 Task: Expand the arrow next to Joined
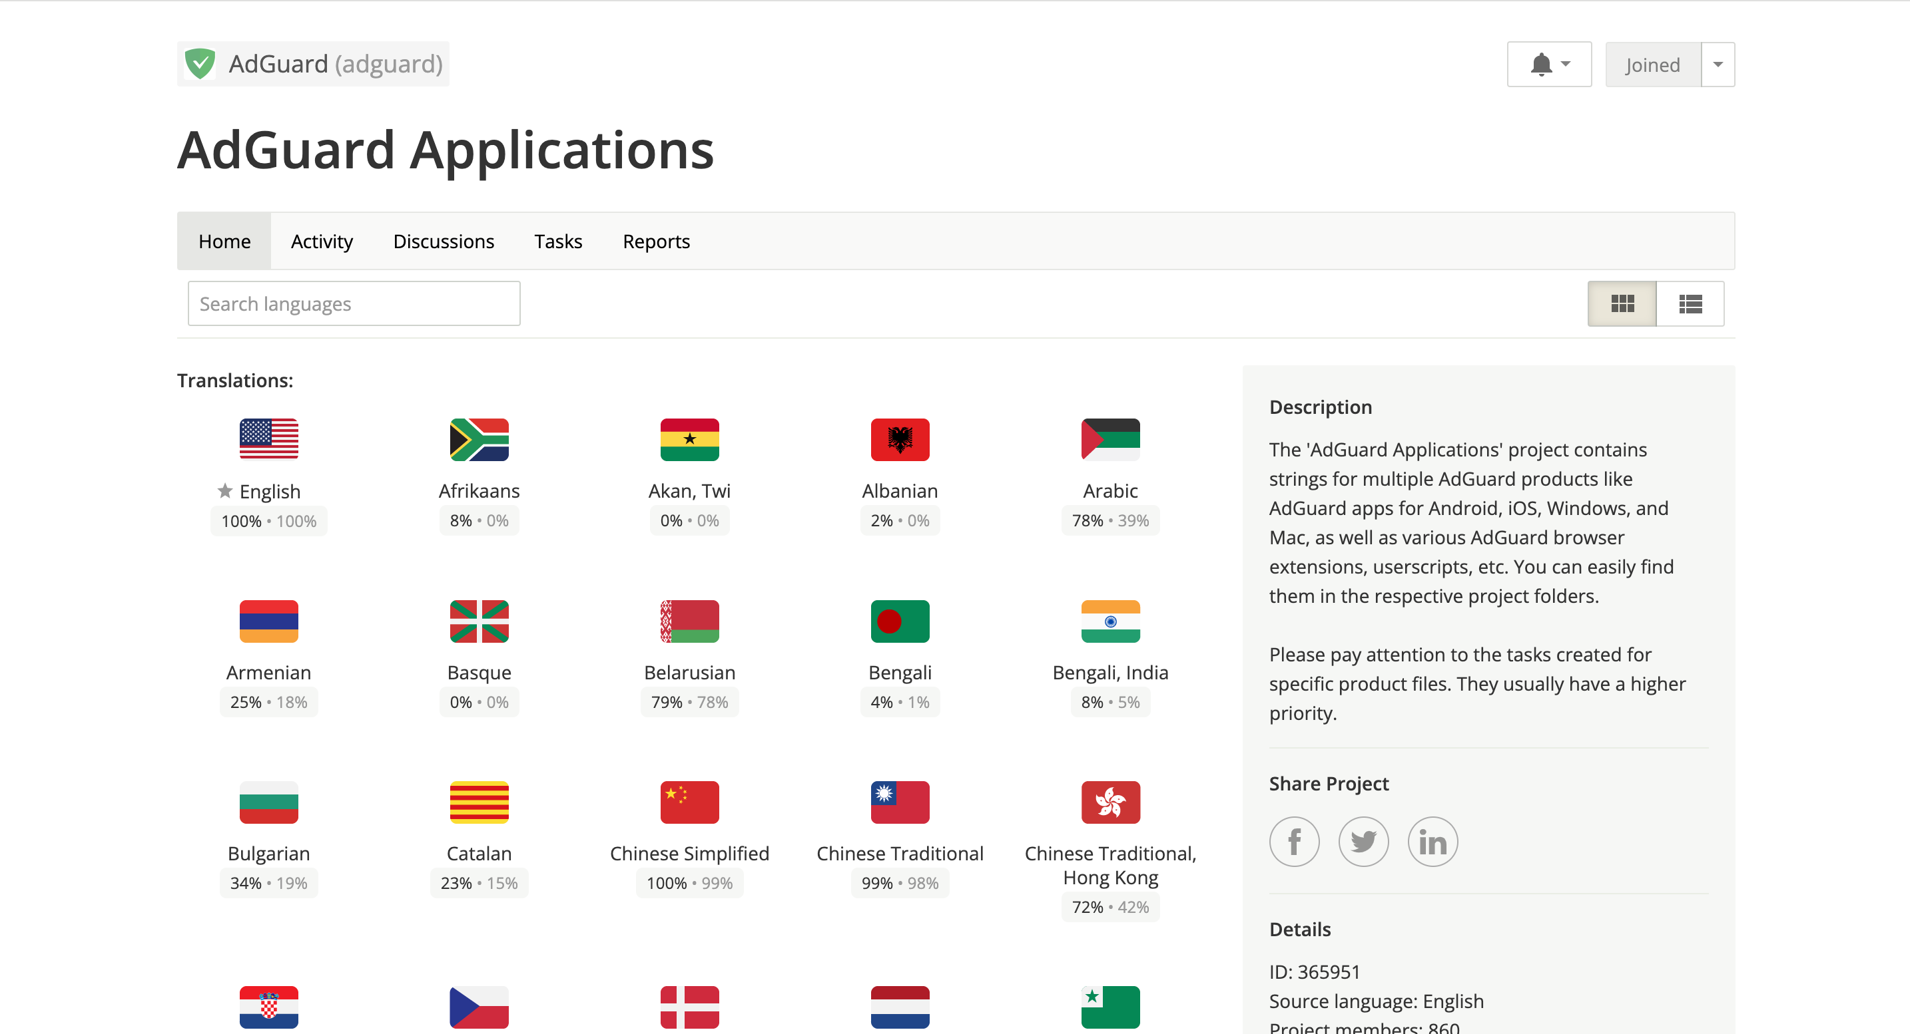[x=1718, y=65]
